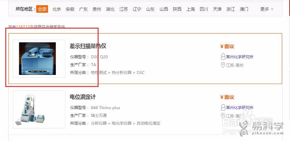Filter by region 上海

190,9
